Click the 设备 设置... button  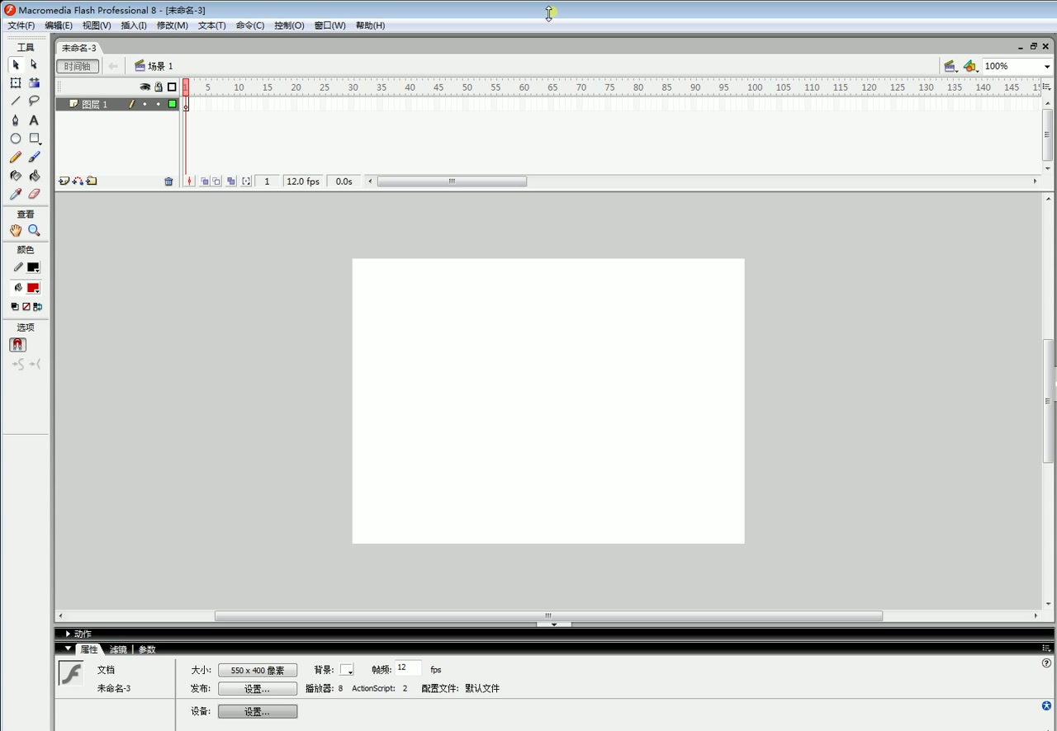click(x=258, y=711)
